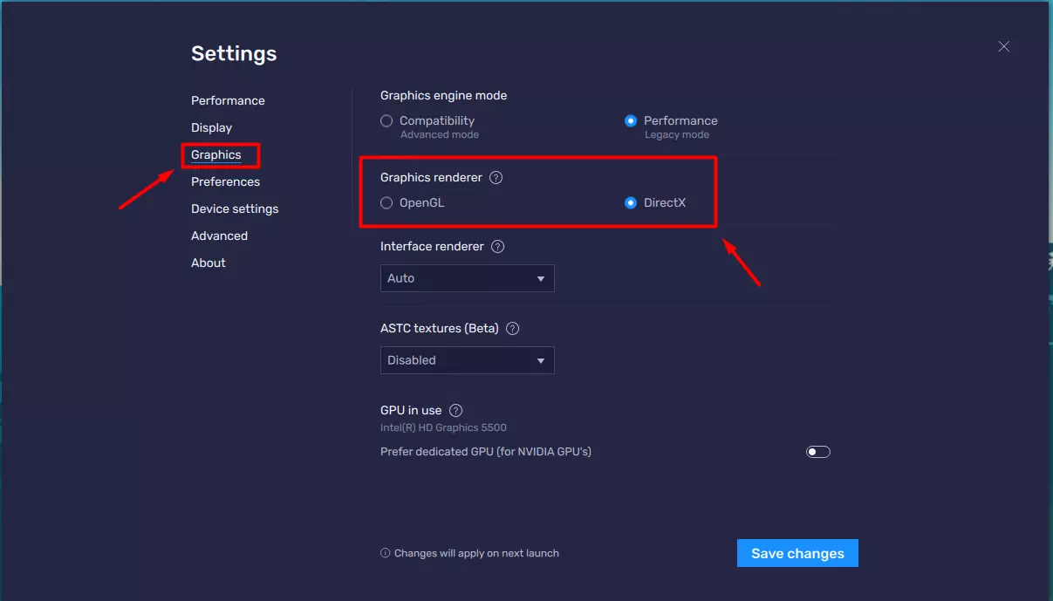The width and height of the screenshot is (1053, 601).
Task: Open Device settings section
Action: (235, 208)
